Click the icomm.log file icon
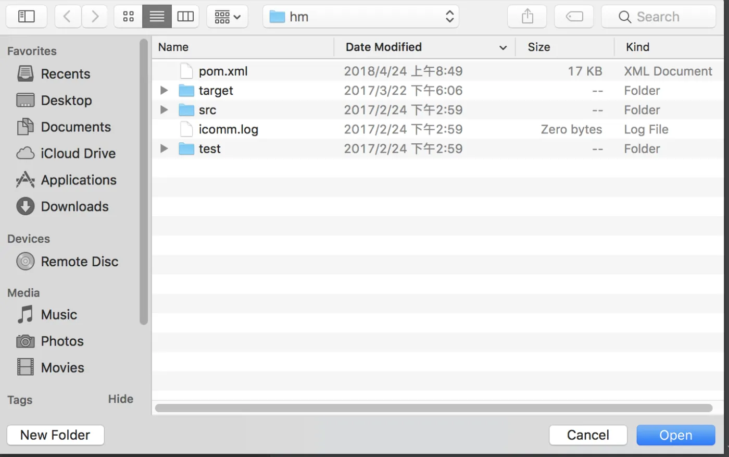 (186, 129)
